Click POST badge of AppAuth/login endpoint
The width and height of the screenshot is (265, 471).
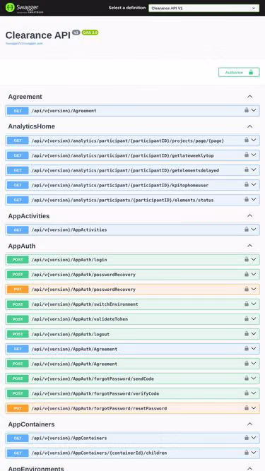pos(18,260)
